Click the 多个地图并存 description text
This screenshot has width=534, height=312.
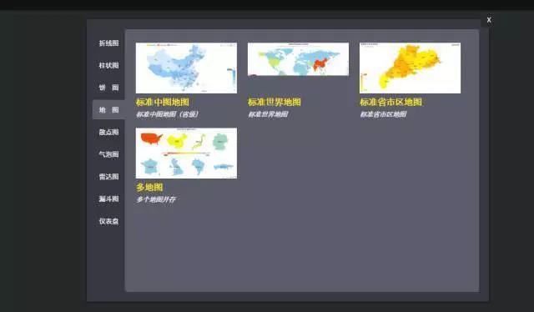coord(156,199)
